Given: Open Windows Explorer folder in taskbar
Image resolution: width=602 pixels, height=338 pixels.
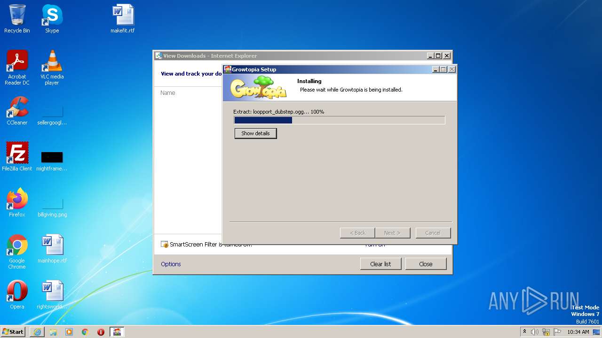Looking at the screenshot, I should point(53,332).
